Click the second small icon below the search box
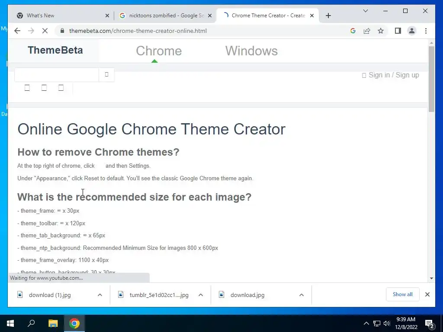Screen dimensions: 443x332 pos(44,88)
